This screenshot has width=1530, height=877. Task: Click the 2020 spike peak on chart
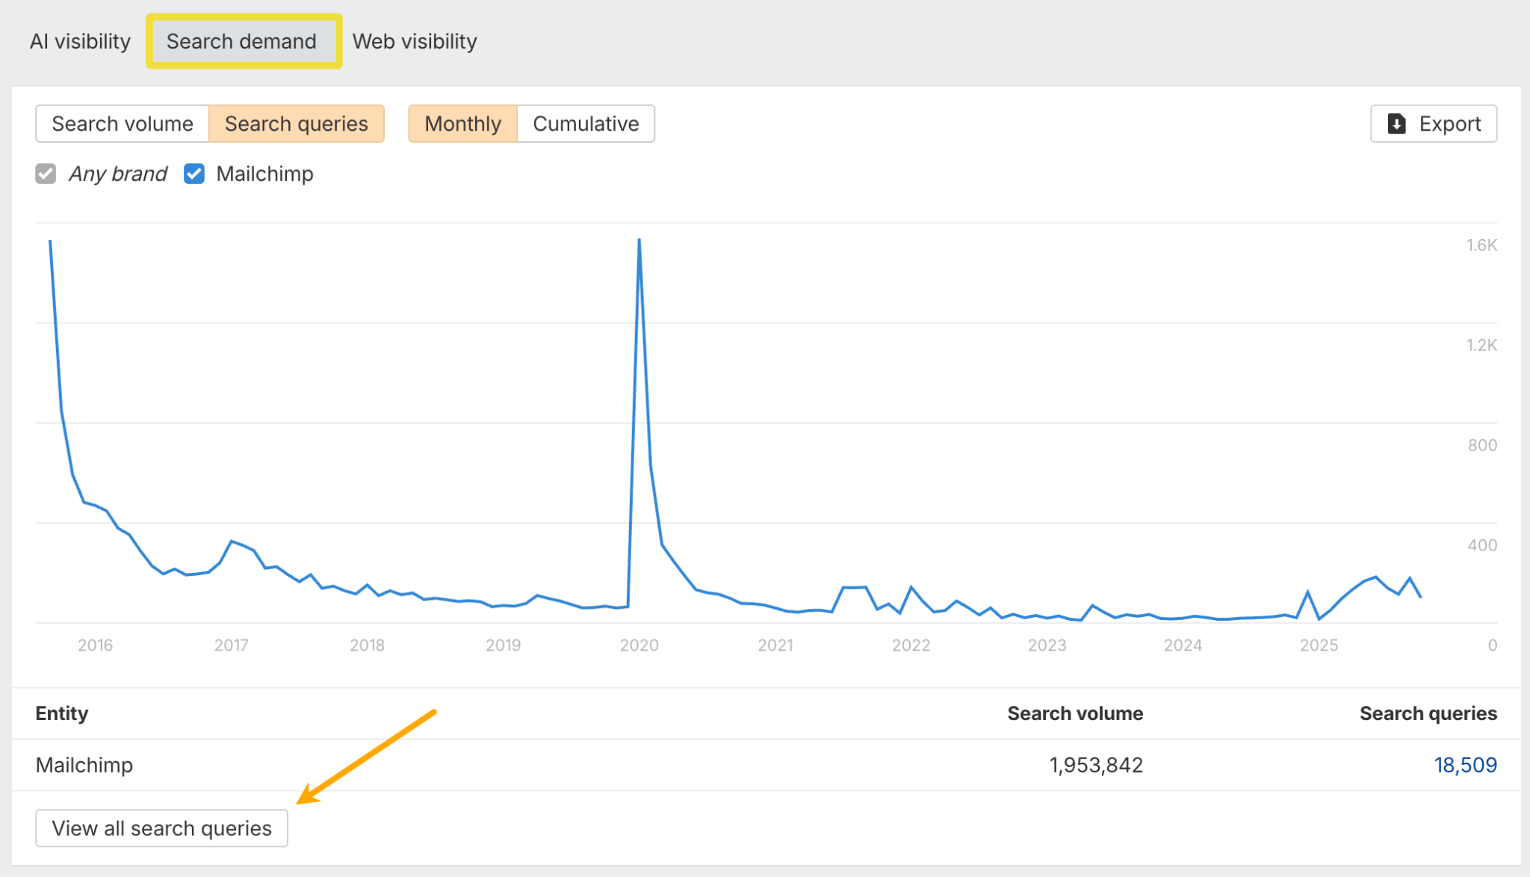point(639,241)
